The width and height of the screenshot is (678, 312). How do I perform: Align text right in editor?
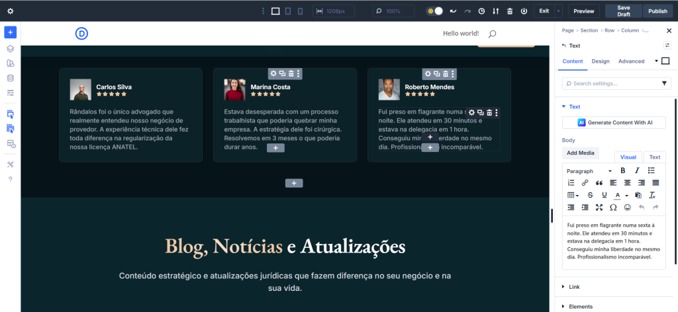click(642, 182)
